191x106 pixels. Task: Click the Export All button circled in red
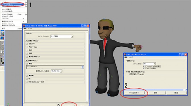134,93
